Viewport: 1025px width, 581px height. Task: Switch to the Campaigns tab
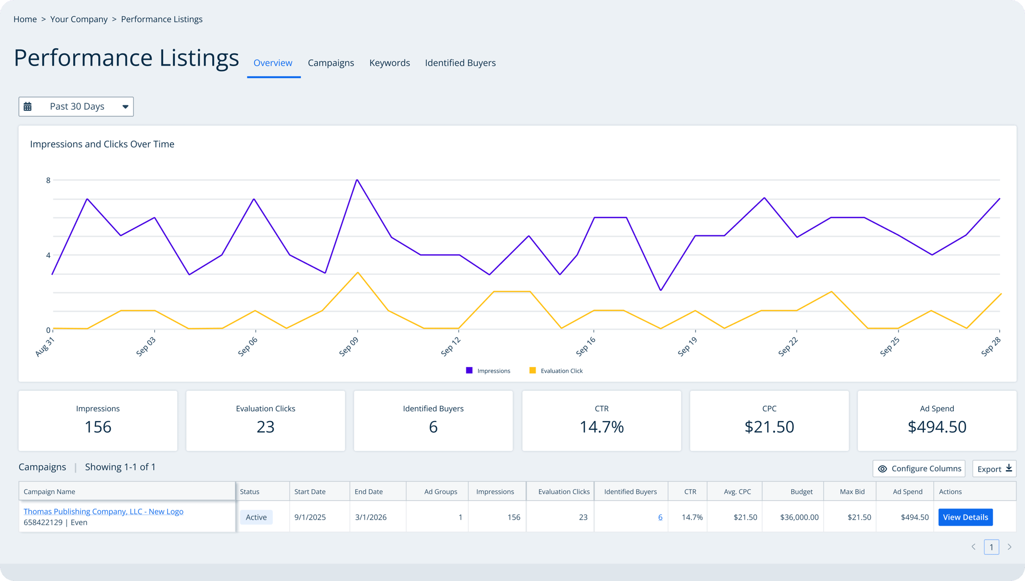331,63
